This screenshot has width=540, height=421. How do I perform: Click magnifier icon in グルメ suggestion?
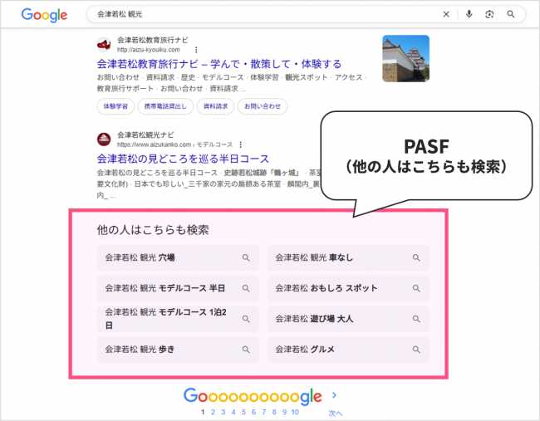(416, 350)
